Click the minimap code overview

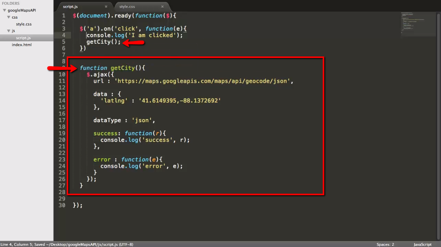point(417,24)
